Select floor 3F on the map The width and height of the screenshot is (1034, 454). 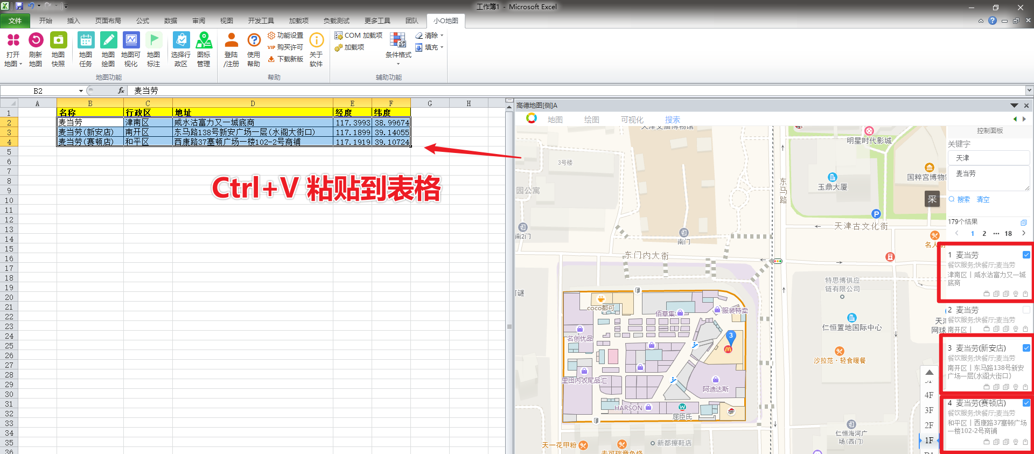click(929, 410)
